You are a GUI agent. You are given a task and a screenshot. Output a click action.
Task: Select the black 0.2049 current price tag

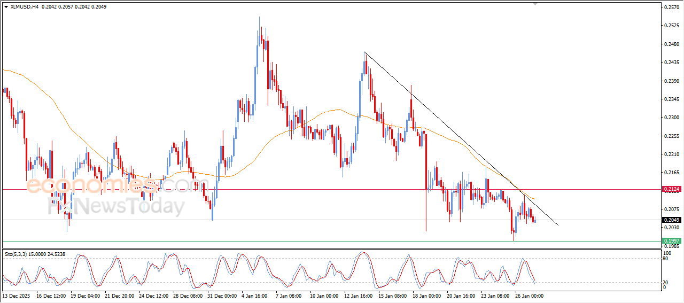coord(671,220)
